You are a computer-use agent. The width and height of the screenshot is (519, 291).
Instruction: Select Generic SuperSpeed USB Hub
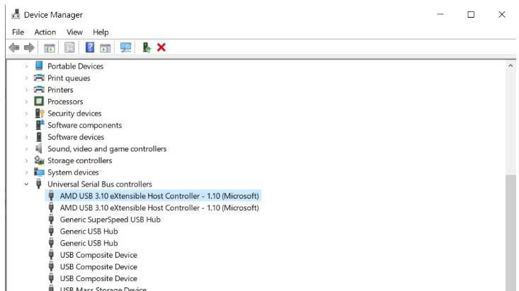tap(110, 220)
